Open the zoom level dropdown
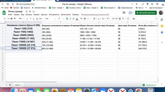This screenshot has width=165, height=92. coord(21,19)
